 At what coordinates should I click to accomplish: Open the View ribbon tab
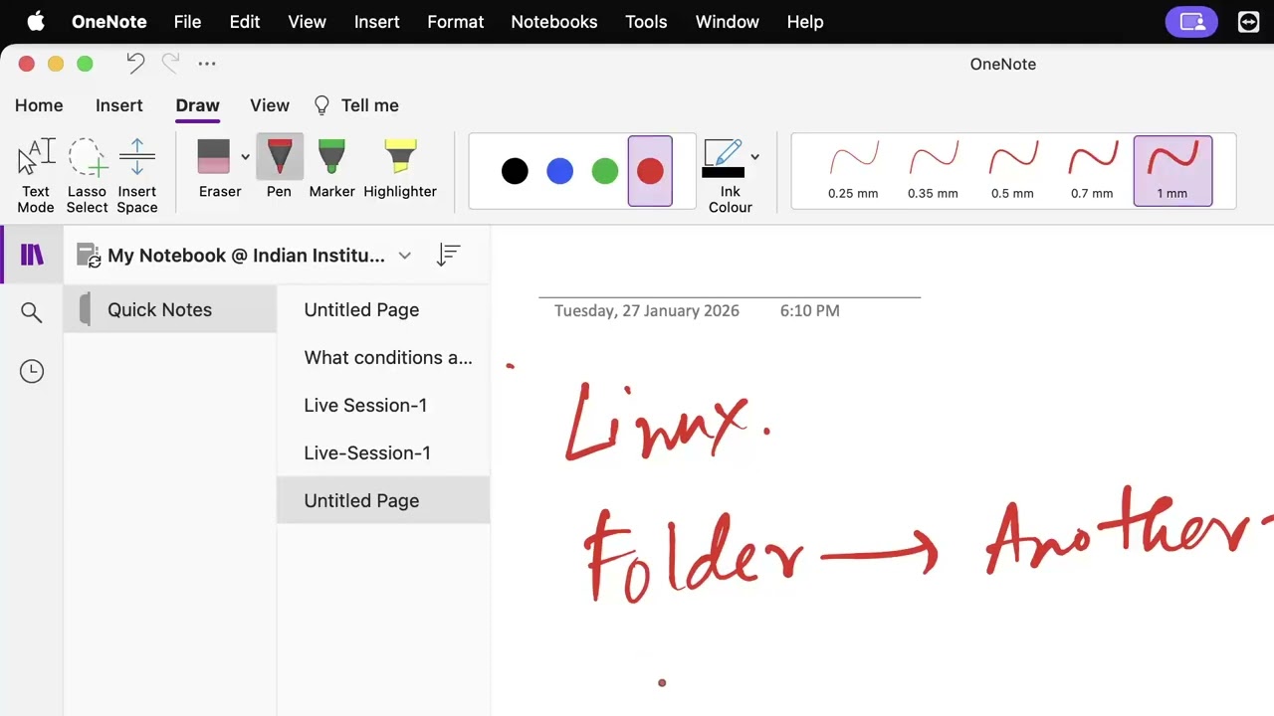[x=270, y=105]
